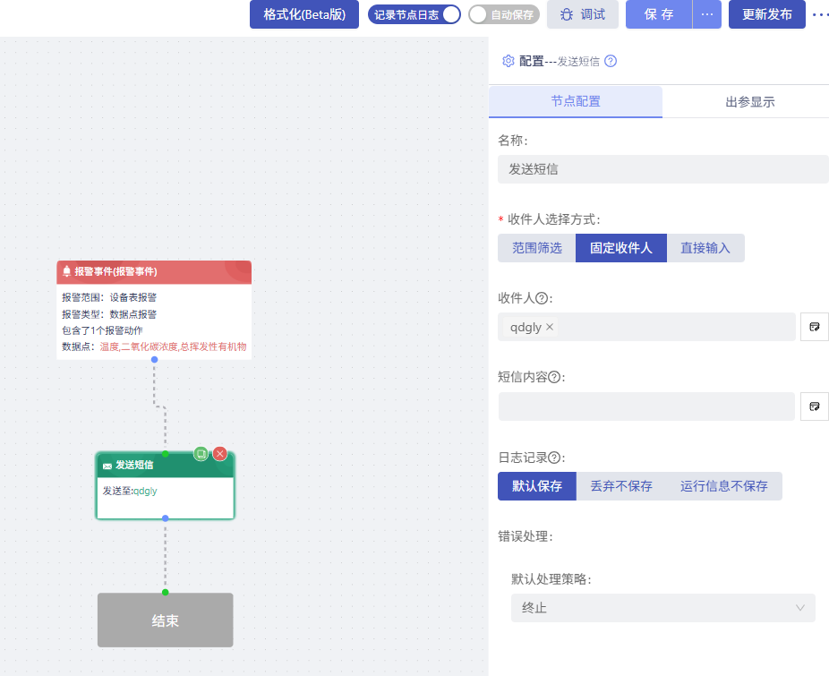This screenshot has height=676, width=829.
Task: Choose 丢弃不保存 log option
Action: [620, 486]
